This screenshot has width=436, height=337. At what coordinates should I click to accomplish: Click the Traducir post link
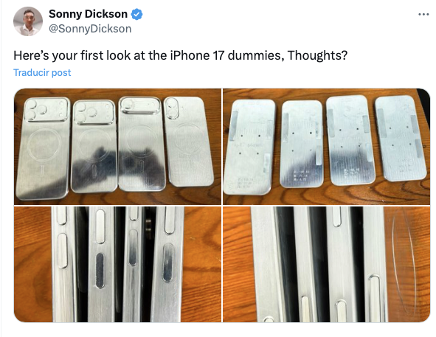click(42, 72)
